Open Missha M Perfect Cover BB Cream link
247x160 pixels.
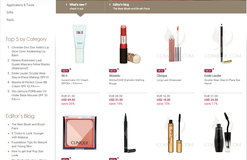tap(29, 84)
